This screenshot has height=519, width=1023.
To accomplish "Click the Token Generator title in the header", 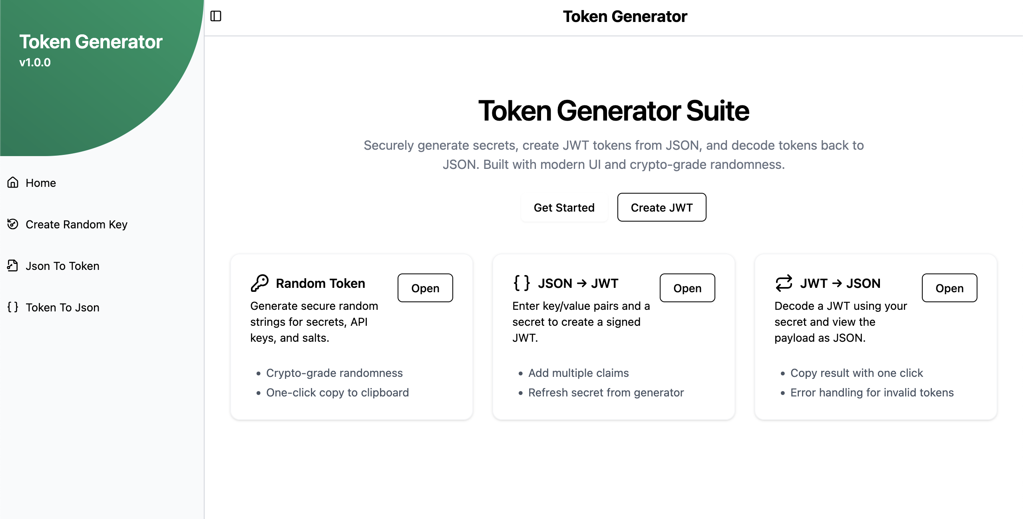I will coord(625,16).
